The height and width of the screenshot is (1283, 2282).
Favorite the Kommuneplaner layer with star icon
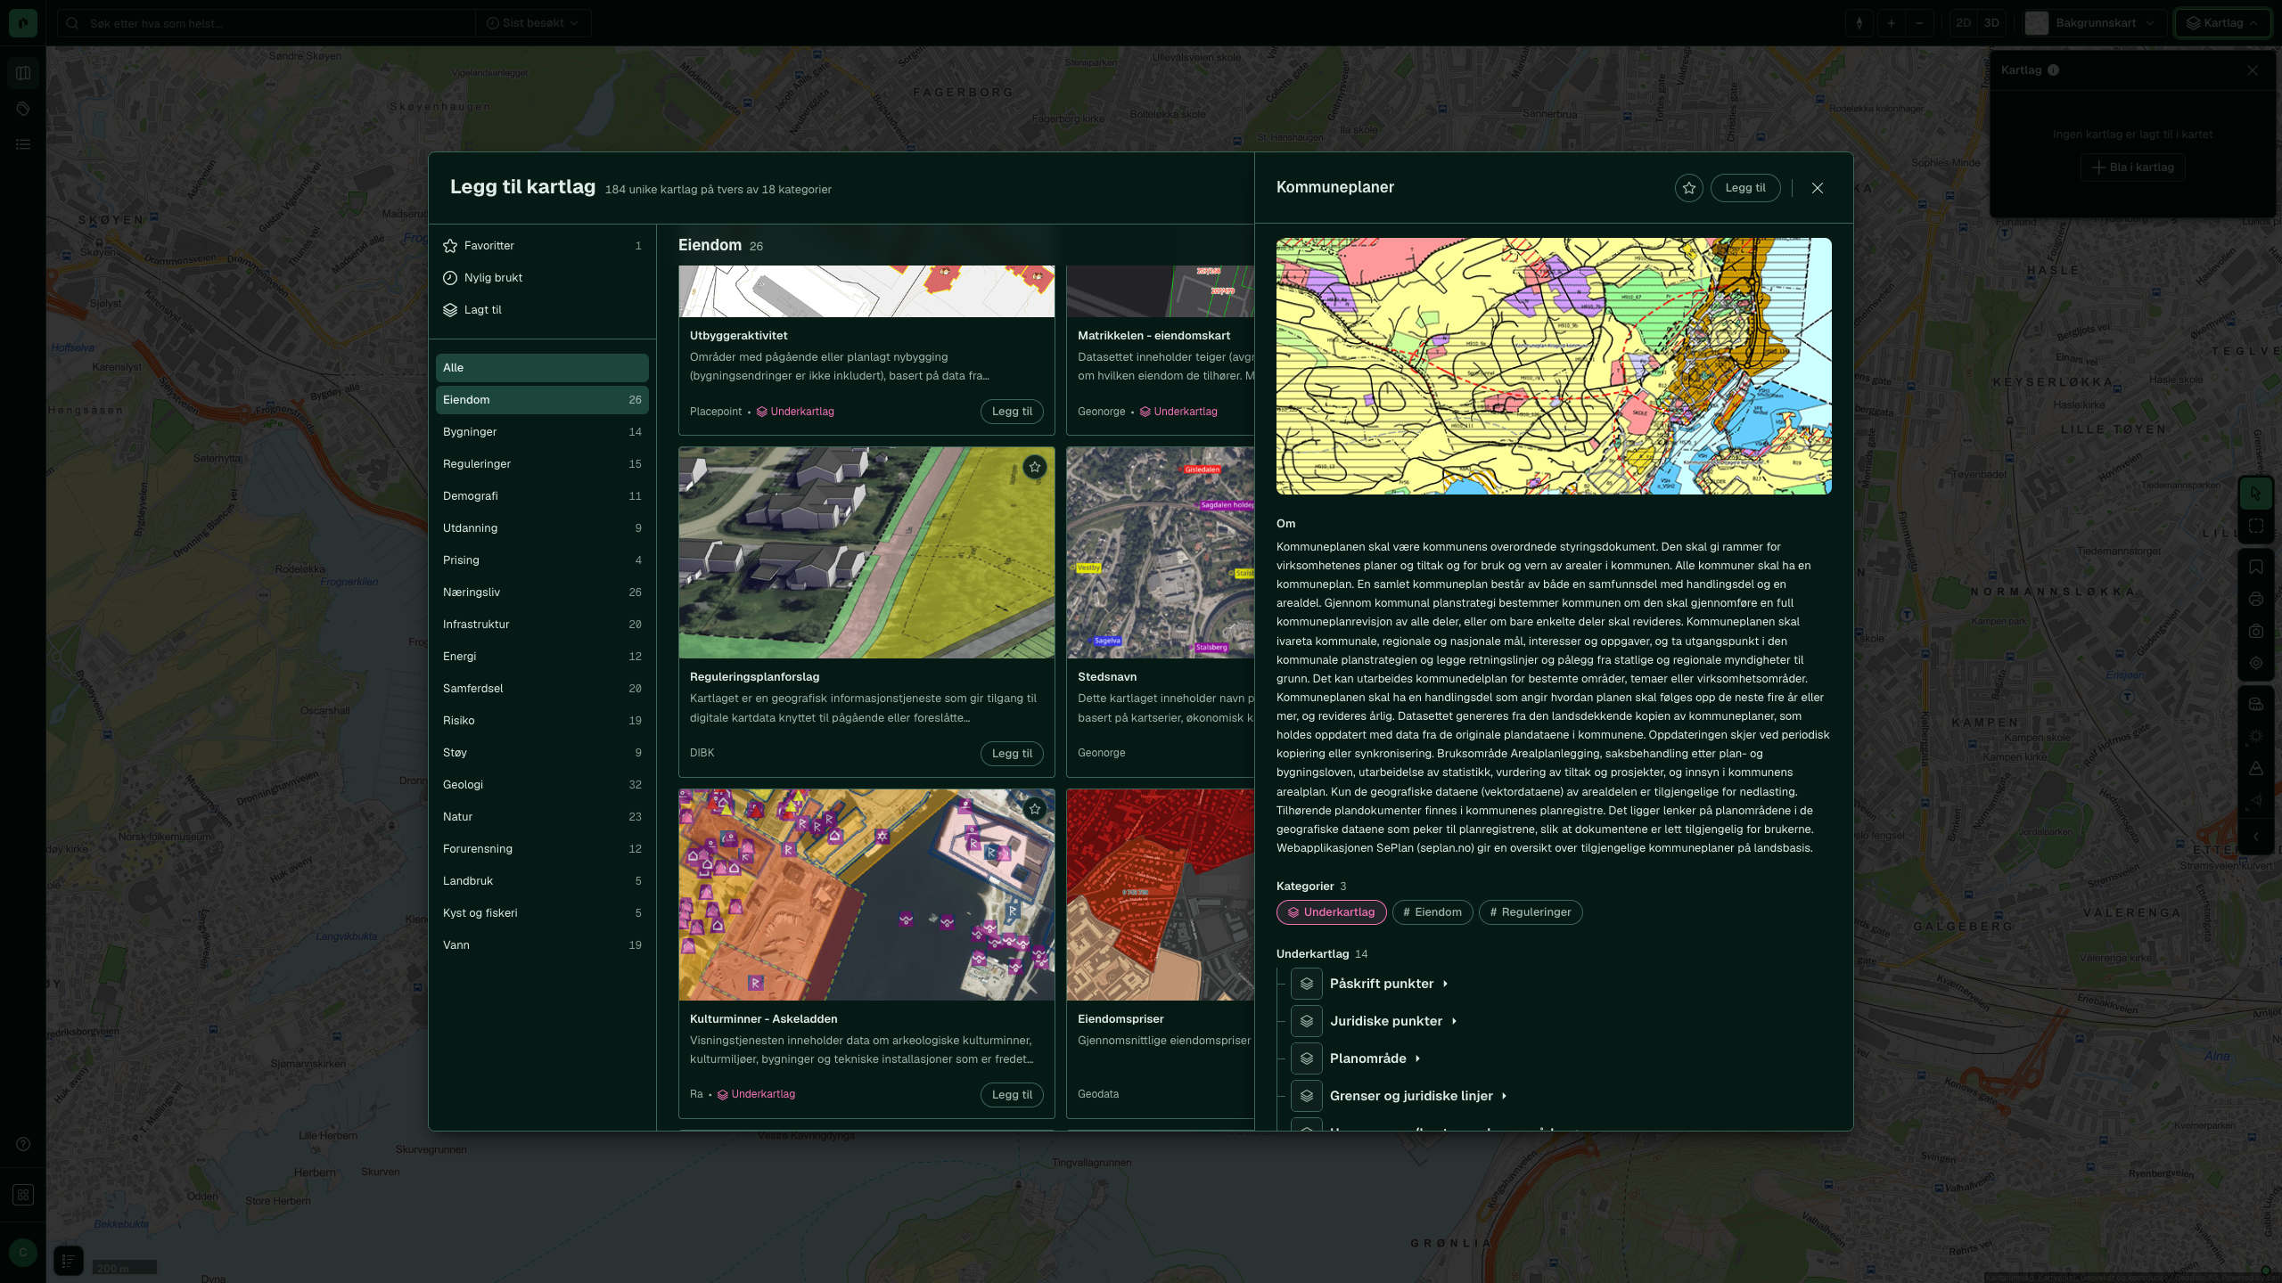click(1688, 188)
